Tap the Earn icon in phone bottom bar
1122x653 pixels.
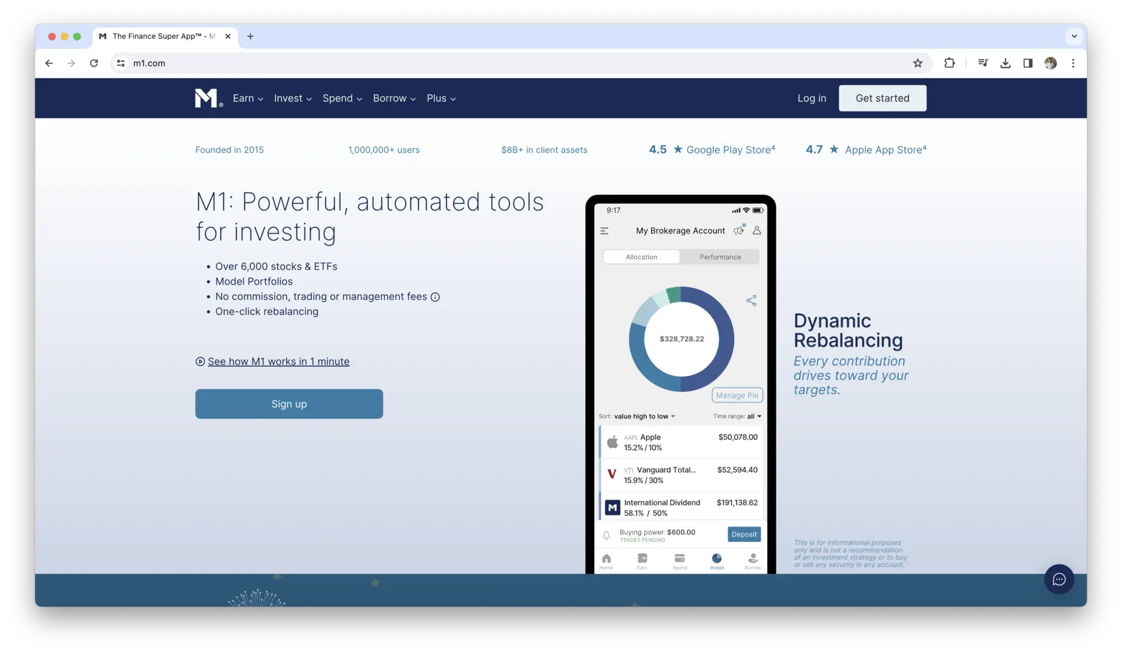click(x=642, y=561)
